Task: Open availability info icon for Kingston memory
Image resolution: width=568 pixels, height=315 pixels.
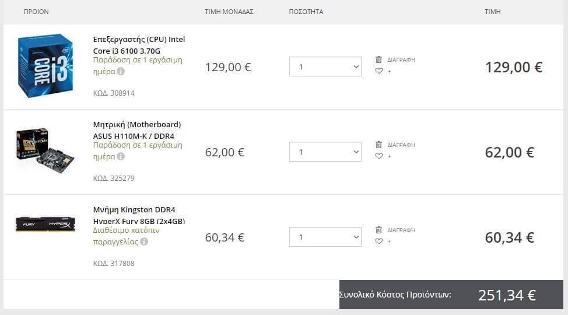Action: [x=144, y=242]
